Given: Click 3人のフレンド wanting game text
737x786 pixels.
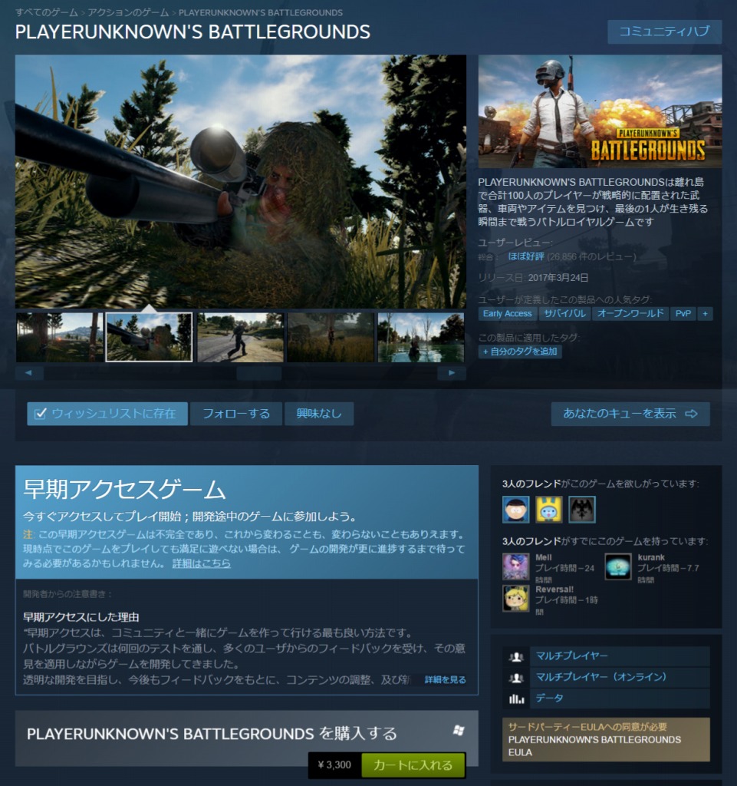Looking at the screenshot, I should tap(531, 484).
